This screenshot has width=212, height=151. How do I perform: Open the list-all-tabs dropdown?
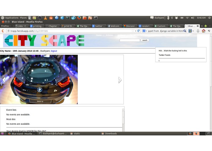(210, 26)
